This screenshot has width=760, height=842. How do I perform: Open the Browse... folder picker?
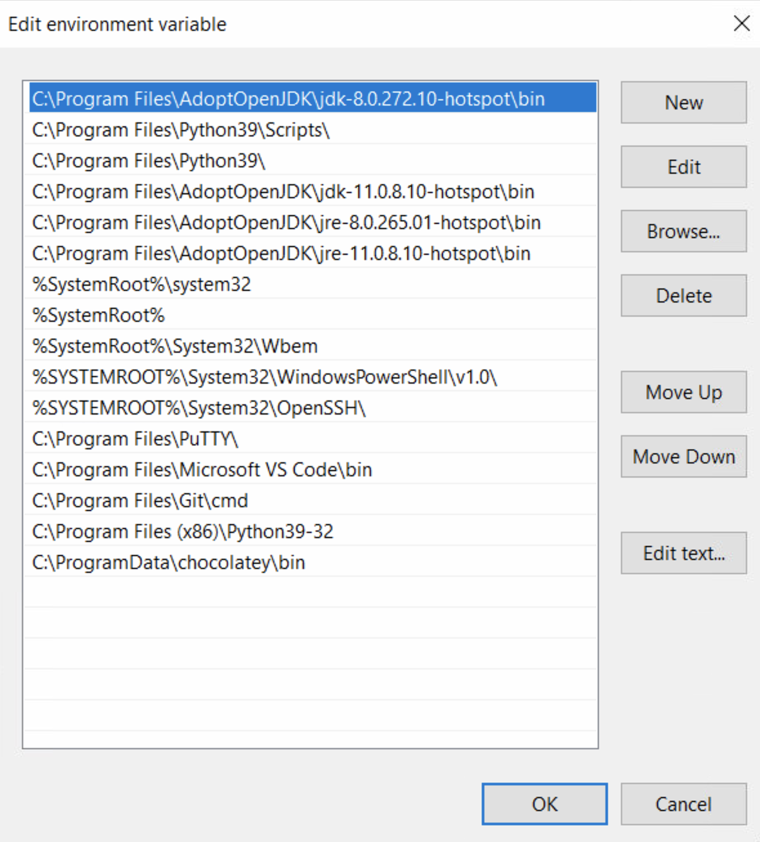tap(683, 231)
